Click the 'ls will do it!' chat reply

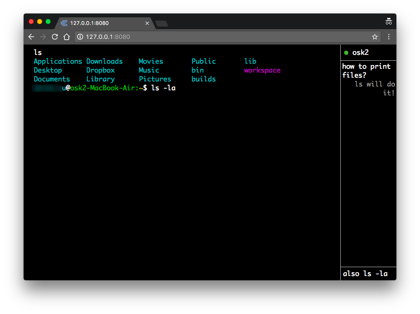tap(375, 89)
